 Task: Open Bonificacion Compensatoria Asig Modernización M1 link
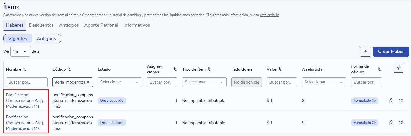(25, 101)
